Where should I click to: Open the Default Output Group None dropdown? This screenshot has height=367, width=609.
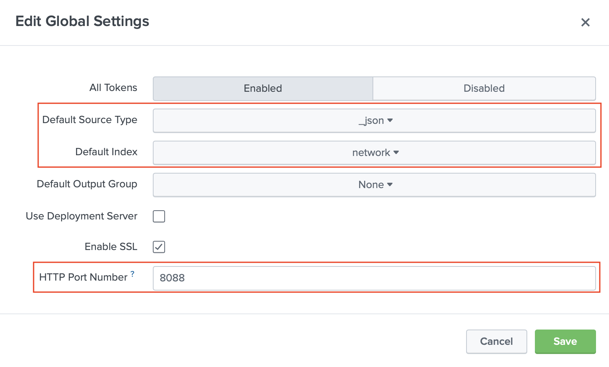tap(374, 185)
